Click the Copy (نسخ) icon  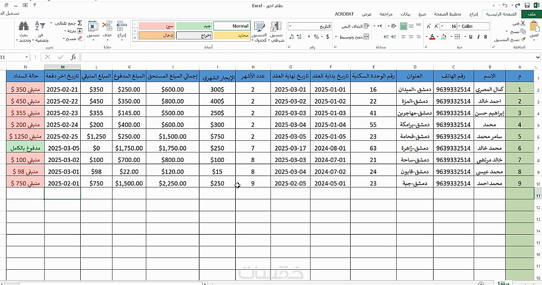point(522,31)
